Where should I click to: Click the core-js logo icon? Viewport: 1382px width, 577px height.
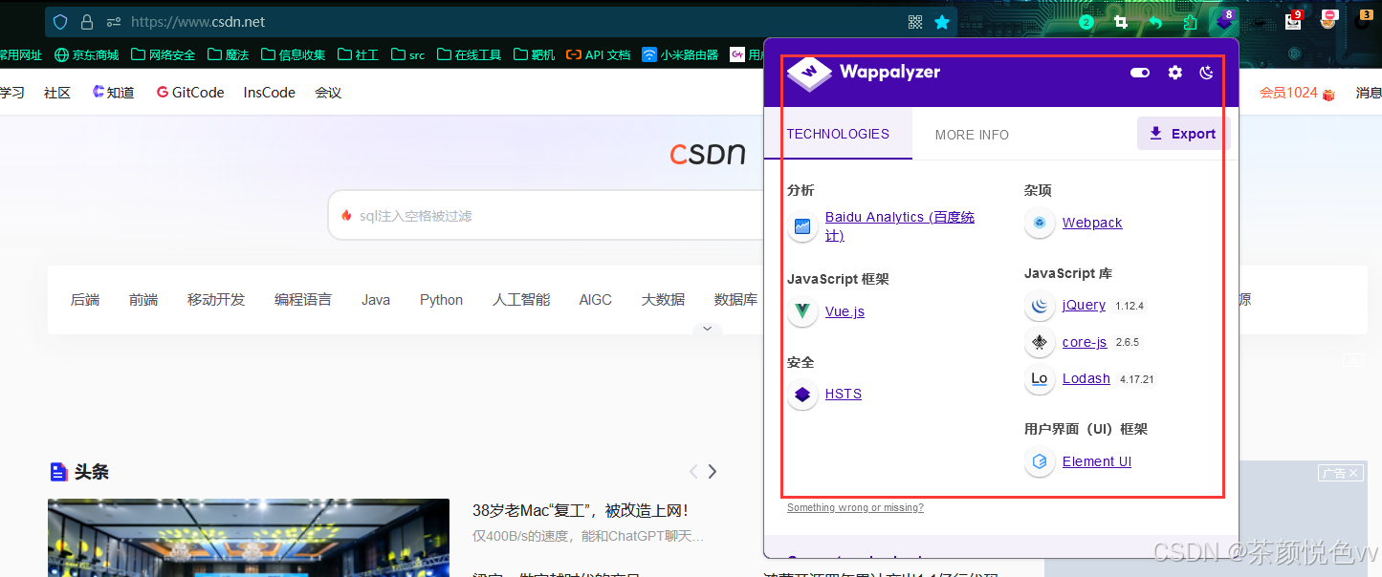tap(1040, 342)
